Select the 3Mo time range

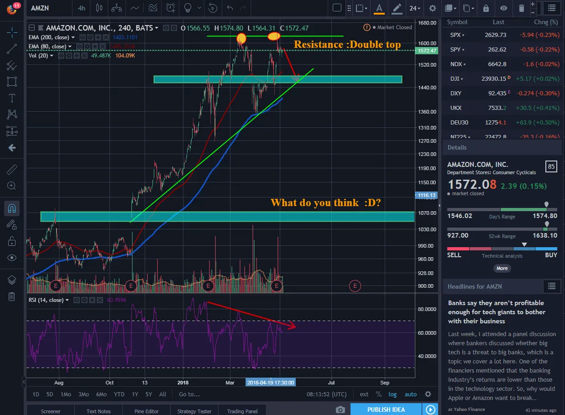[84, 394]
